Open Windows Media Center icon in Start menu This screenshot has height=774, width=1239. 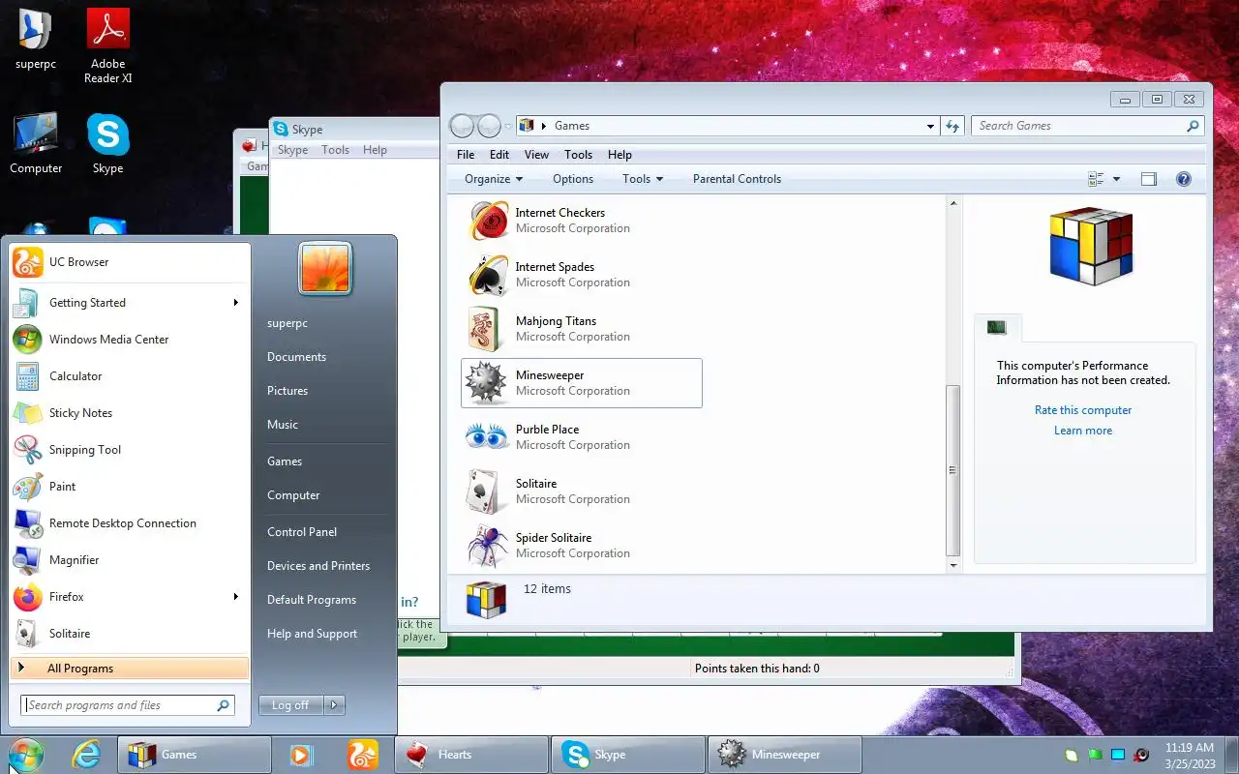point(27,340)
